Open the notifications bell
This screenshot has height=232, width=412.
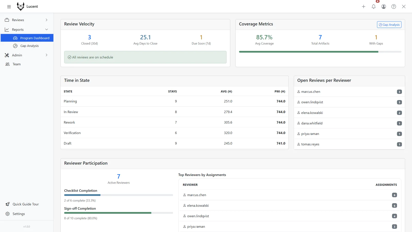point(374,7)
